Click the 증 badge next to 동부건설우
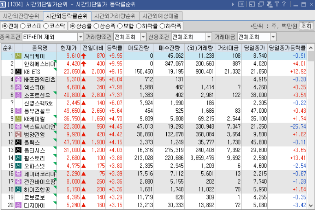Image resolution: width=315 pixels, height=210 pixels. click(x=18, y=111)
